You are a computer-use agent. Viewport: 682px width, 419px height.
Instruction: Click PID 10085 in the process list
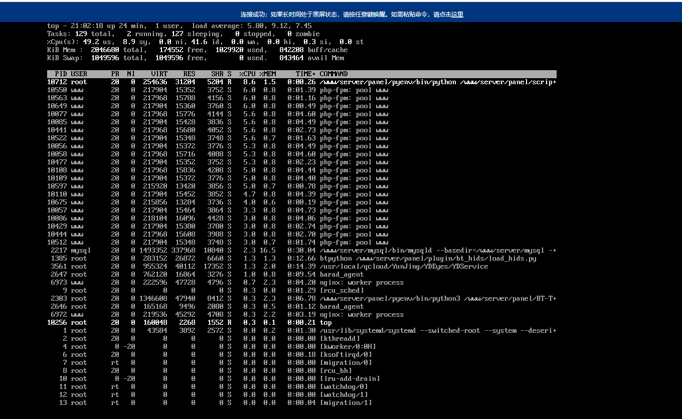[x=57, y=122]
